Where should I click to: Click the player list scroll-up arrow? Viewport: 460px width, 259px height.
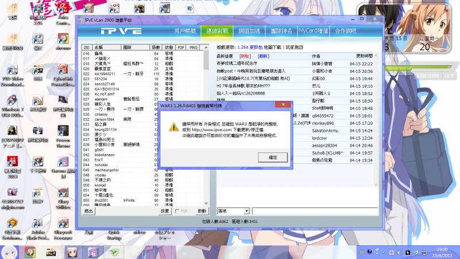tap(206, 48)
